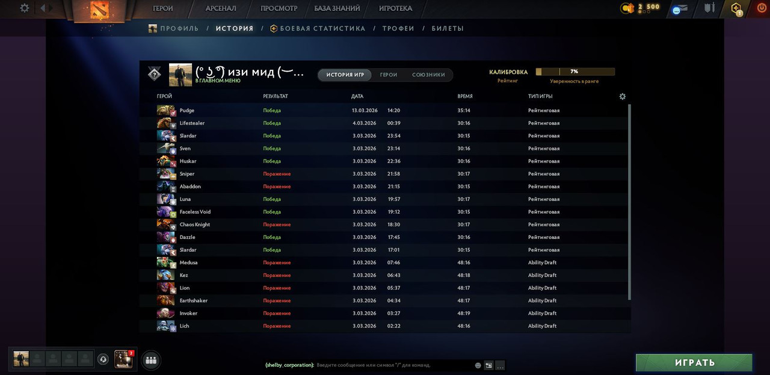Click the rank confidence bar showing 7%
770x375 pixels.
click(575, 72)
